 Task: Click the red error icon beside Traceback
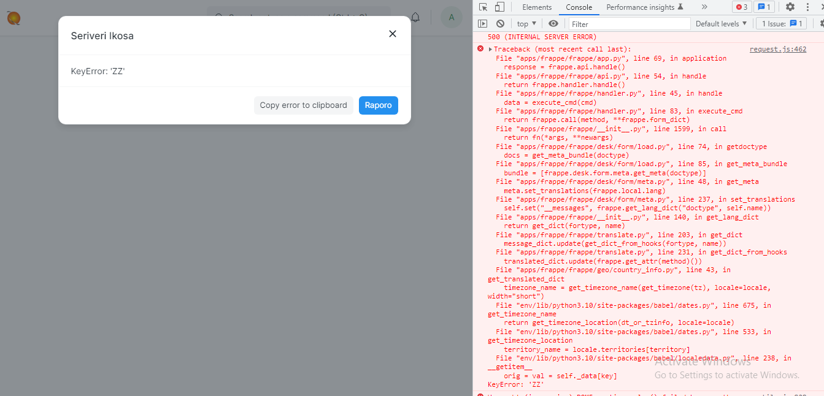(480, 49)
